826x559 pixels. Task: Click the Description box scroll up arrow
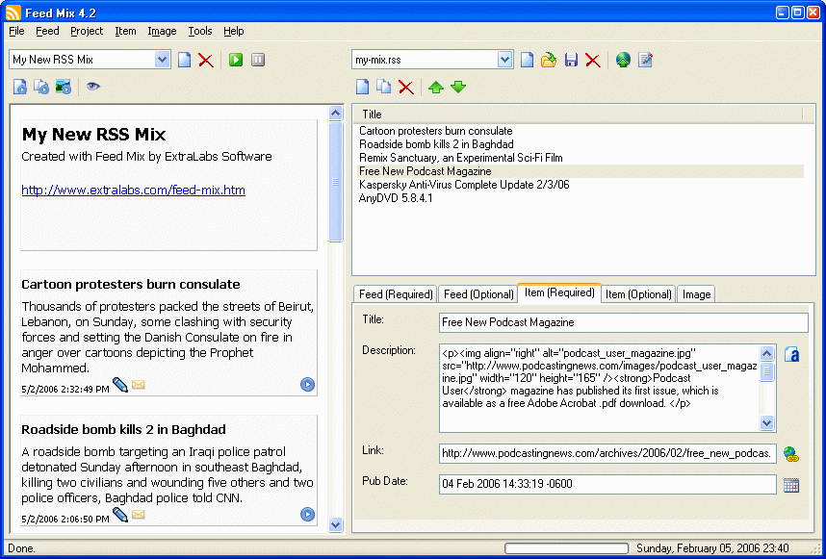(767, 353)
